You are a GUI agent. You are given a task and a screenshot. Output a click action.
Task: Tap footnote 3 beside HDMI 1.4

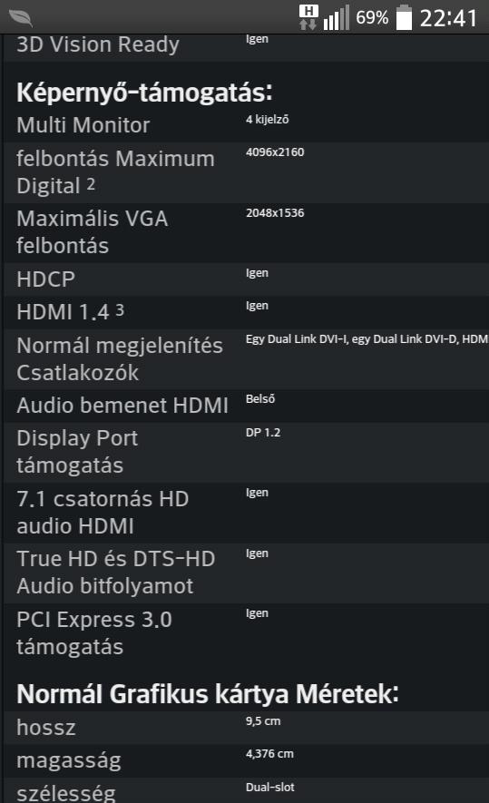coord(120,309)
